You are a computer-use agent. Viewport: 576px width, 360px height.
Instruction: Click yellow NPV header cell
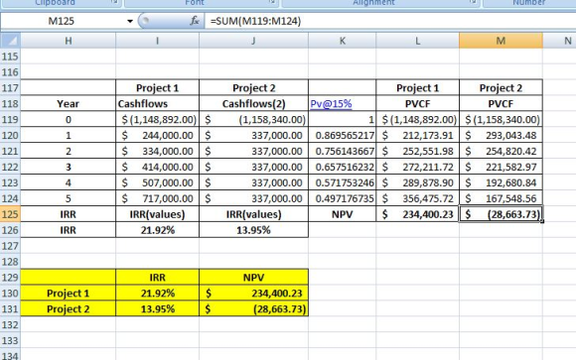[x=253, y=277]
